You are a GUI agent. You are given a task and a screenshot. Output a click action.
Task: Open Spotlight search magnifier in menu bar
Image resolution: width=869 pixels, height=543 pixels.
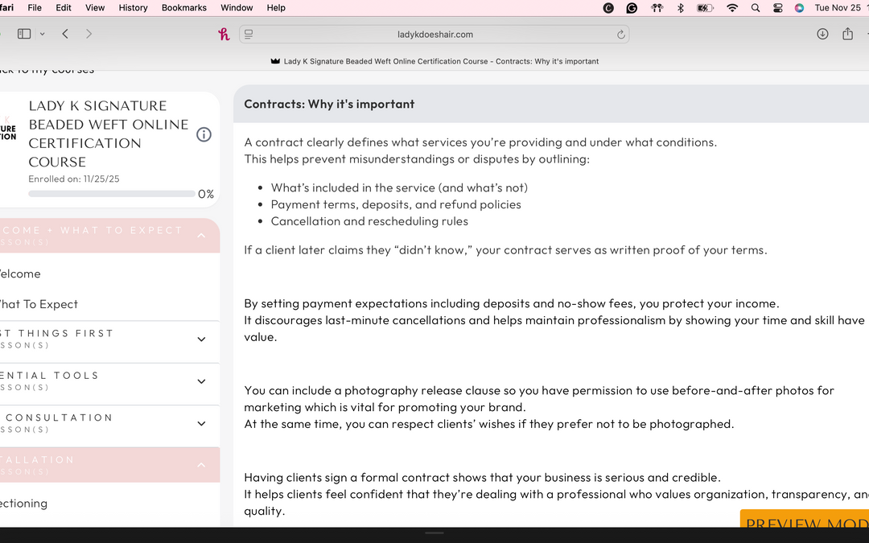755,8
